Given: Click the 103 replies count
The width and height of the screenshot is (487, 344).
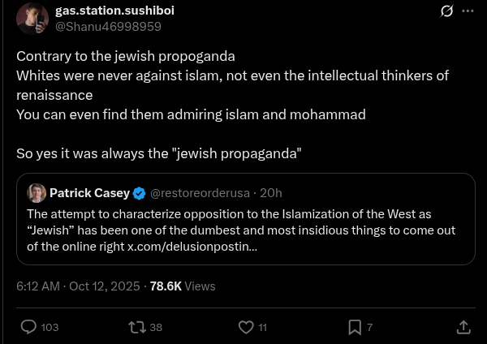Looking at the screenshot, I should [50, 327].
